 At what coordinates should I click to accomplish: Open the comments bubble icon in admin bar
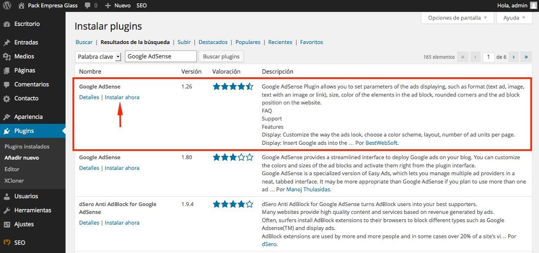click(x=88, y=5)
